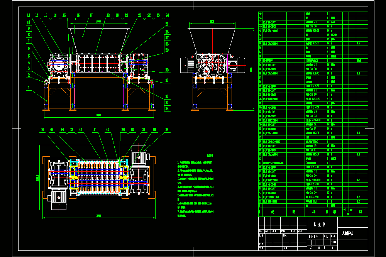The width and height of the screenshot is (386, 257).
Task: Click stacked callout number 9
Action: (29, 28)
